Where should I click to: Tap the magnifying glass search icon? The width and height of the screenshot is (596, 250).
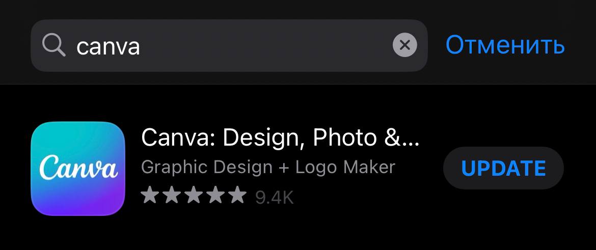pyautogui.click(x=53, y=45)
